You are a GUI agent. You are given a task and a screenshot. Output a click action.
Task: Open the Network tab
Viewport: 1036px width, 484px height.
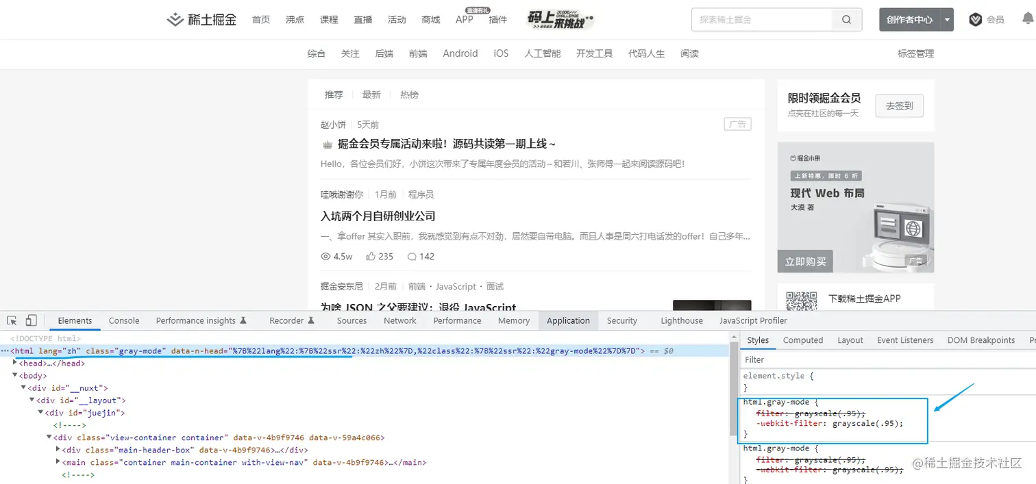tap(400, 320)
